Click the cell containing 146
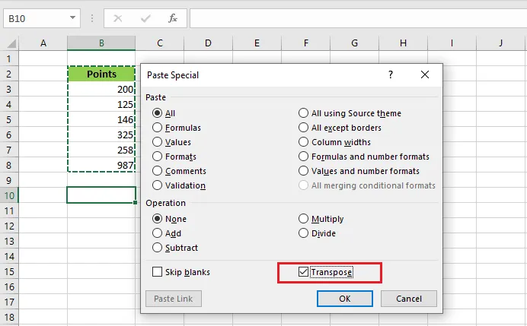This screenshot has height=326, width=527. coord(101,119)
